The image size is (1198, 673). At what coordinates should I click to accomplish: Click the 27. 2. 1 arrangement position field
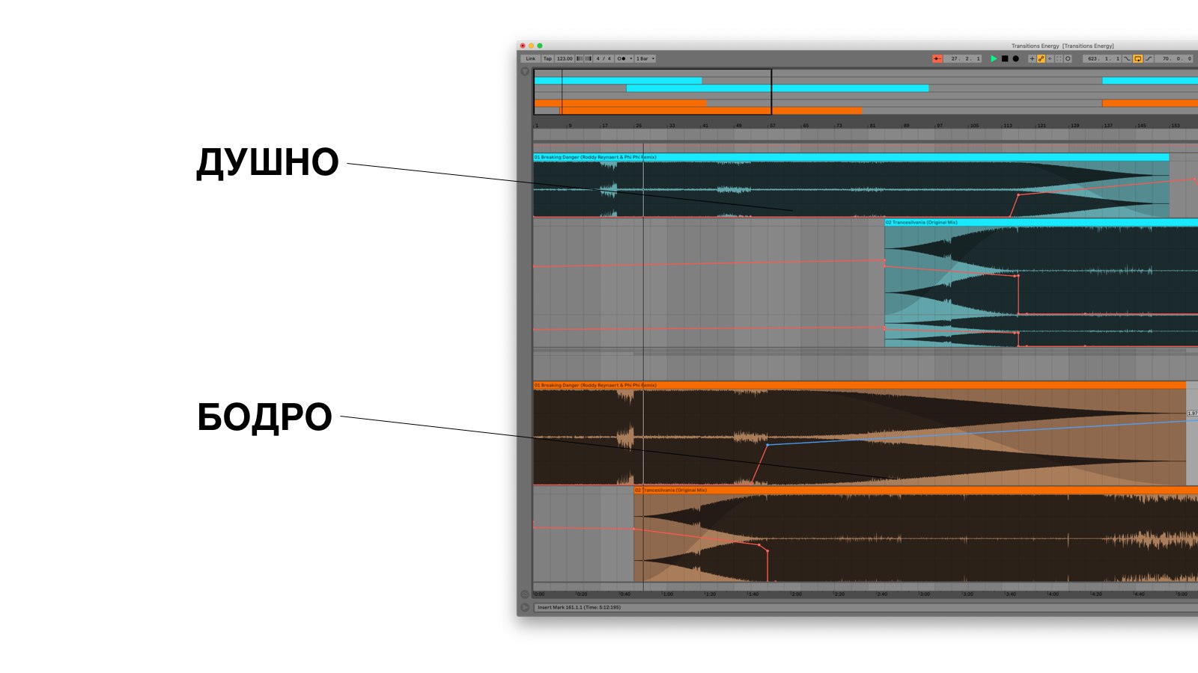click(x=963, y=58)
